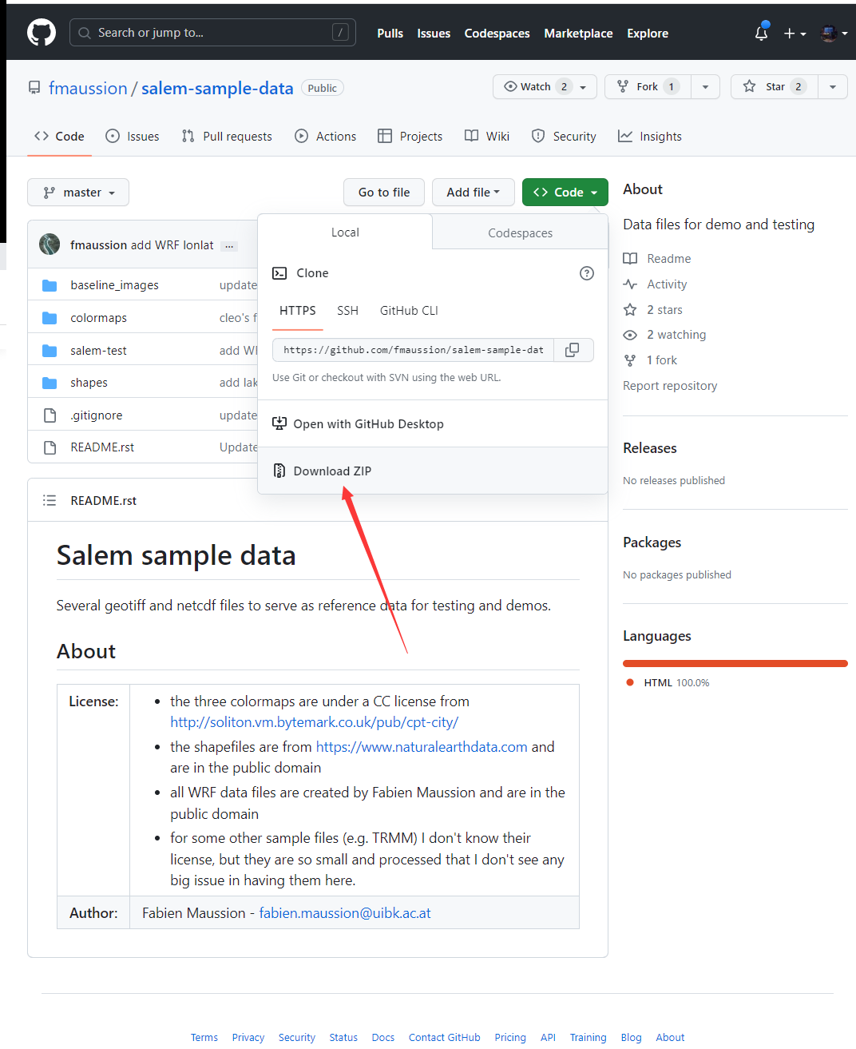Open the notifications bell
Image resolution: width=856 pixels, height=1049 pixels.
tap(761, 33)
